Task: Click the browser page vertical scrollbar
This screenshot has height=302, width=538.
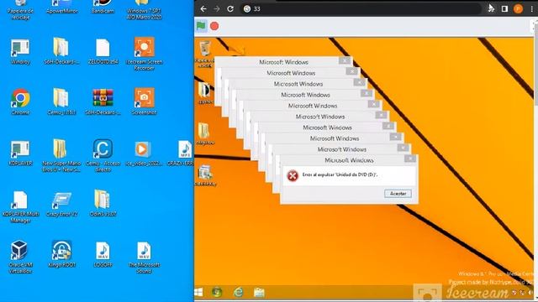Action: click(536, 161)
